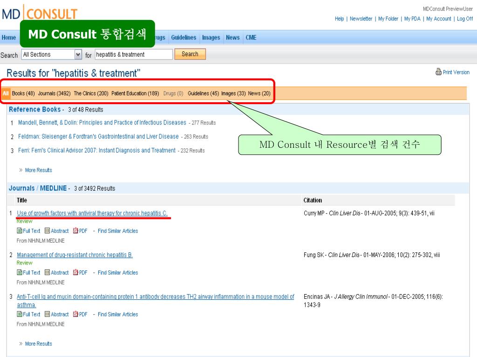
Task: Switch to Images (33) results tab
Action: pos(233,93)
